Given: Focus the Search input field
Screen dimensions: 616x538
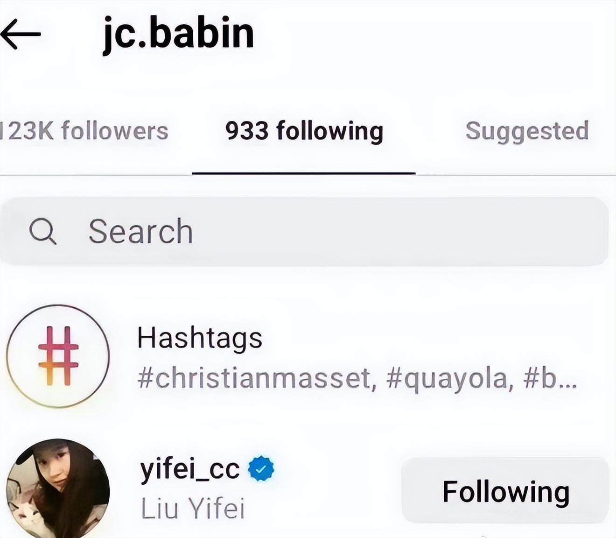Looking at the screenshot, I should 304,232.
